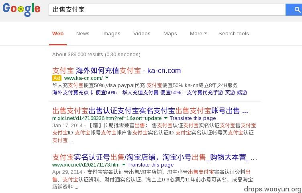Viewport: 302px width, 193px height.
Task: Click the m.xici.net/d147168336.htm green URL
Action: tap(107, 118)
